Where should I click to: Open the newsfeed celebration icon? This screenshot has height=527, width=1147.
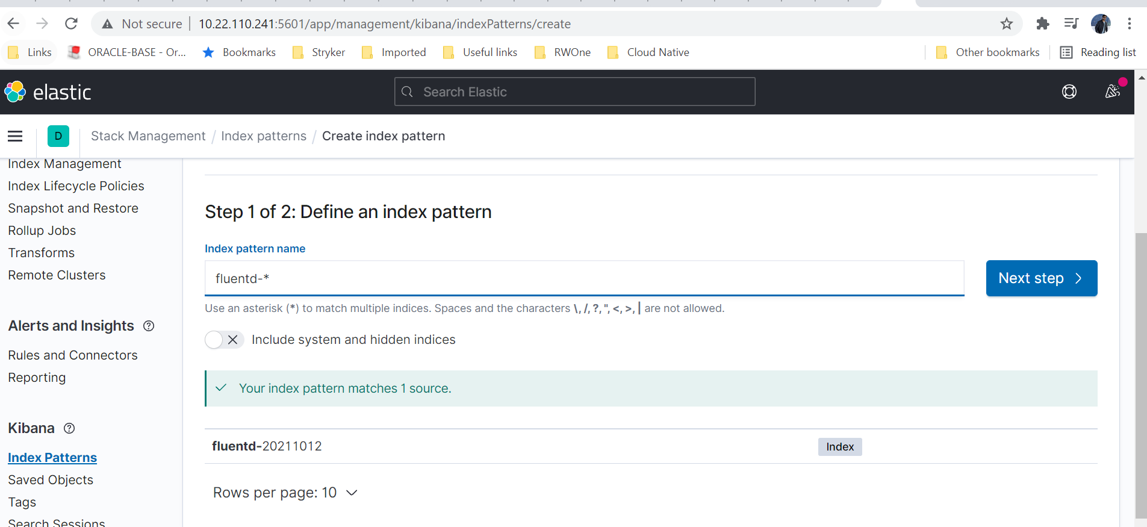pyautogui.click(x=1113, y=92)
